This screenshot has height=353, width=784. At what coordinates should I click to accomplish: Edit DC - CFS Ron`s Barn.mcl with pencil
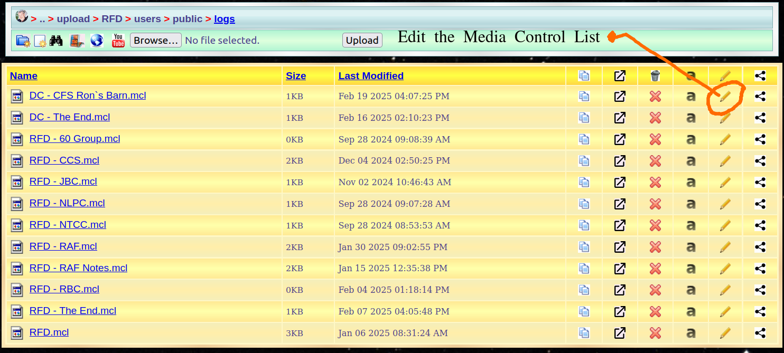pyautogui.click(x=725, y=97)
